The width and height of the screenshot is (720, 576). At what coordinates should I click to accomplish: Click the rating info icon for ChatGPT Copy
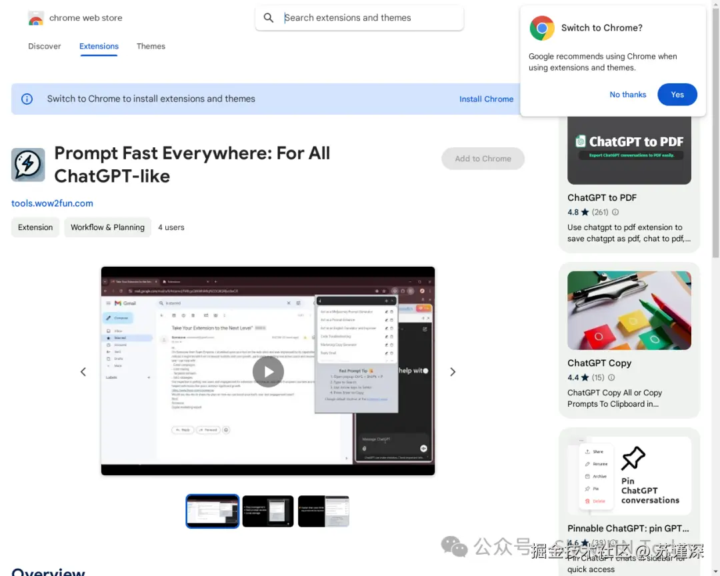611,377
